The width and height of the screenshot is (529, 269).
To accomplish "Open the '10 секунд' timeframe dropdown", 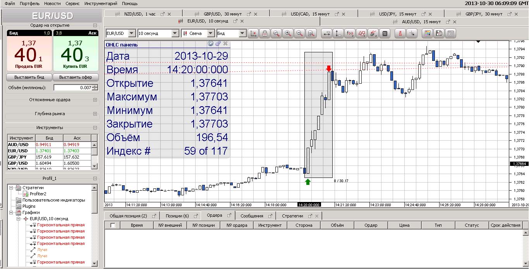I will tap(175, 33).
